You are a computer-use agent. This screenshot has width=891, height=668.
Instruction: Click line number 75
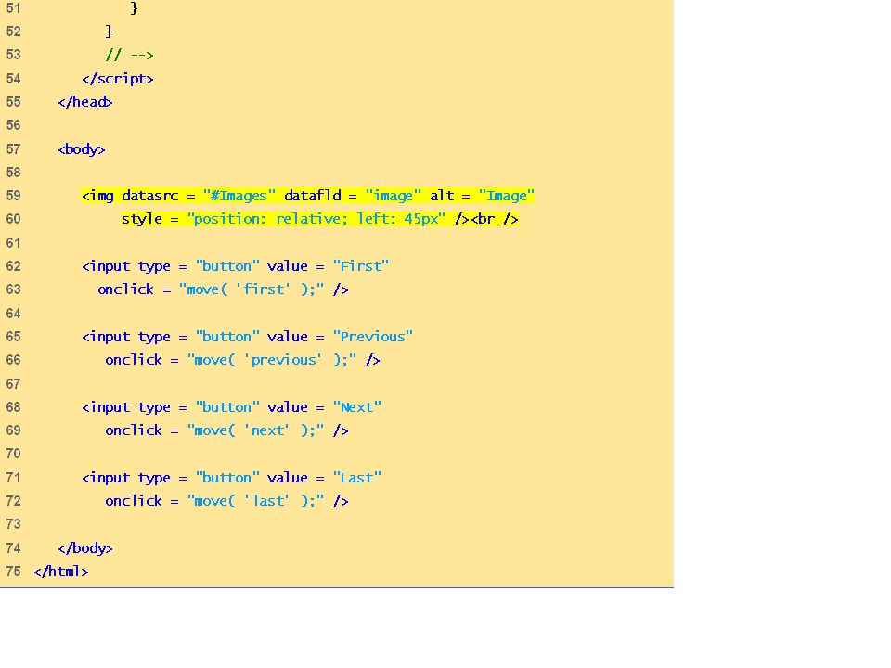pos(14,572)
